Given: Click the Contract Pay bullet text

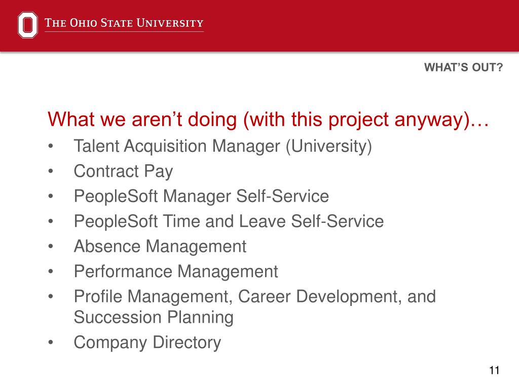Looking at the screenshot, I should [x=123, y=171].
